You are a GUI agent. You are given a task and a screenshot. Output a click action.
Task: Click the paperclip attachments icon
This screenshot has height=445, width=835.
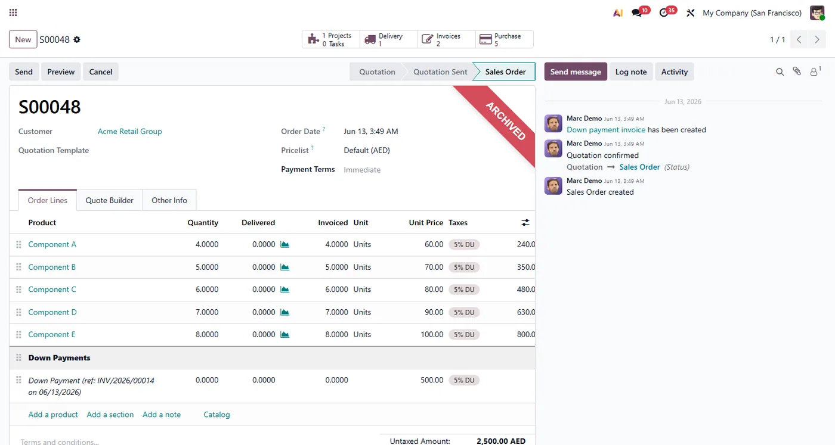click(797, 72)
